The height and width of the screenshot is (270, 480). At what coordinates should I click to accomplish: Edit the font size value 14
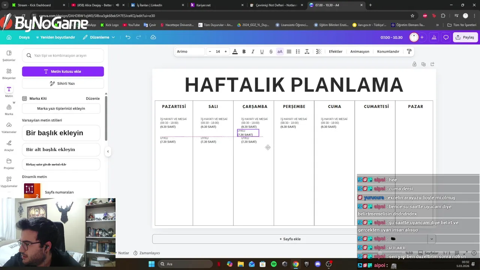coord(217,51)
